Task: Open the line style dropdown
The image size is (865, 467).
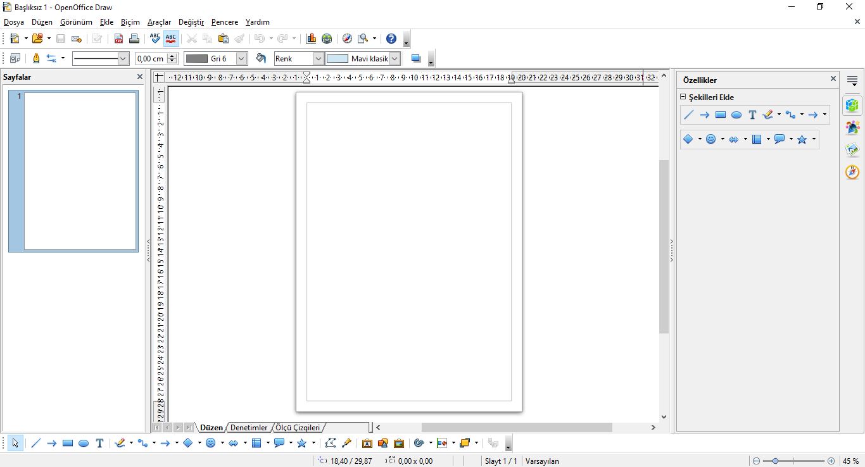Action: tap(123, 58)
